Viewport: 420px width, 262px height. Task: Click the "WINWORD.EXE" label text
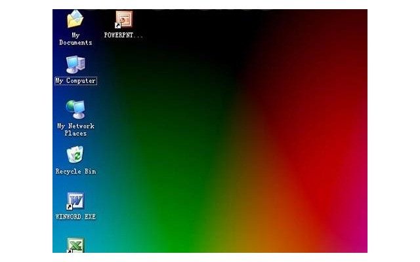[75, 217]
